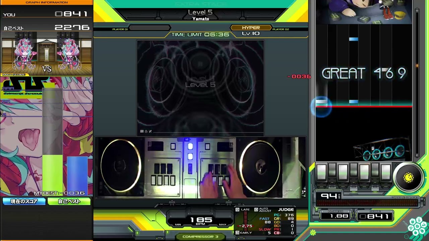This screenshot has width=429, height=241.
Task: Click the turntable disc with sun icon
Action: (408, 178)
